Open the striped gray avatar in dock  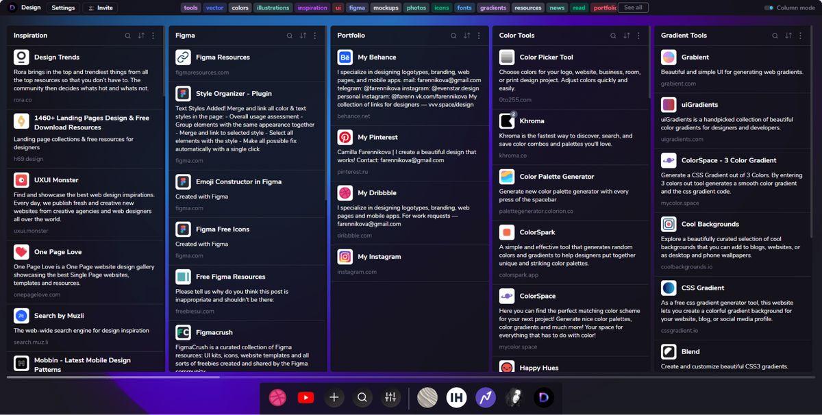(x=427, y=397)
